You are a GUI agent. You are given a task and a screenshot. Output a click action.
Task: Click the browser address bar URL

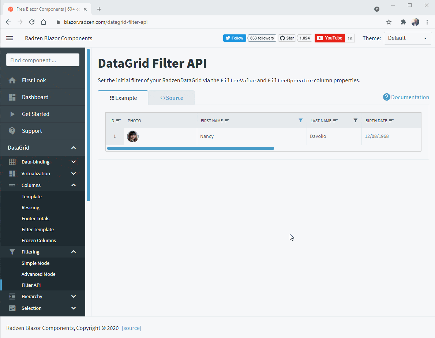[106, 22]
